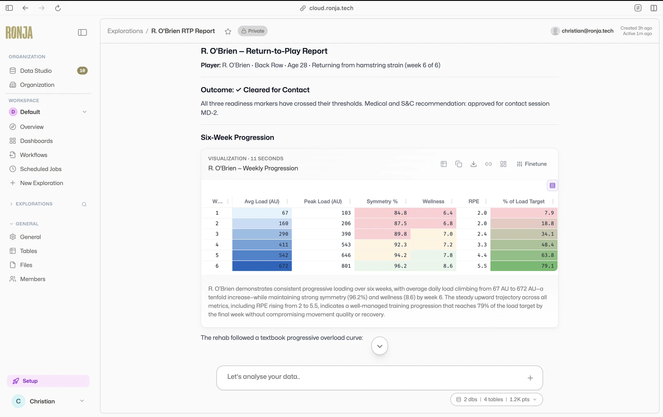Toggle the sidebar collapse icon next to RONJA logo
Screen dimensions: 663x417
tap(82, 32)
